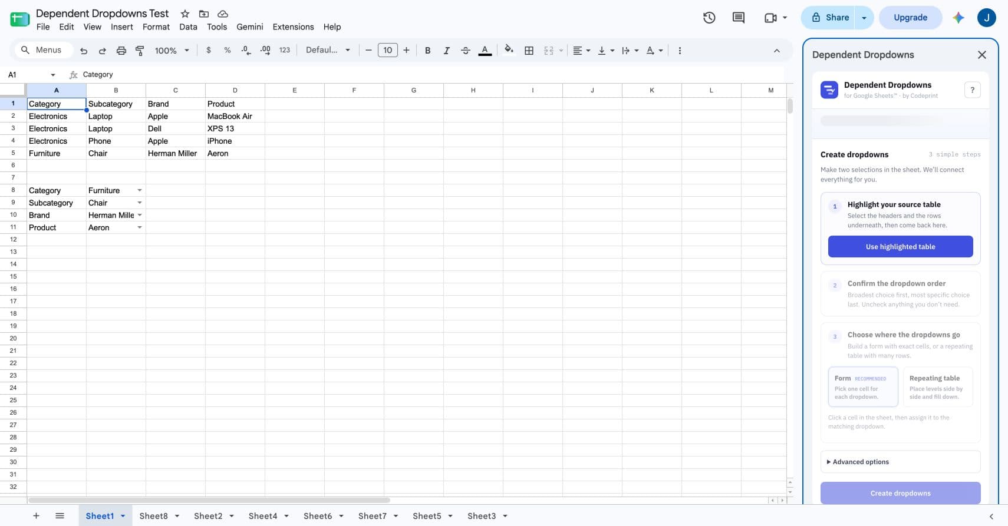Open the text color picker

(x=485, y=51)
